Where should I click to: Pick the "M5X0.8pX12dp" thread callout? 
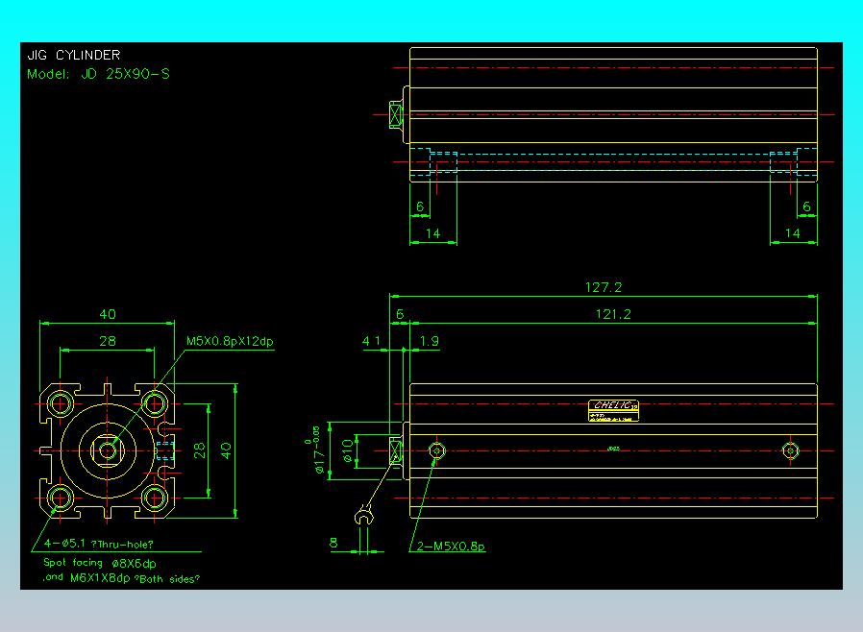tap(230, 341)
